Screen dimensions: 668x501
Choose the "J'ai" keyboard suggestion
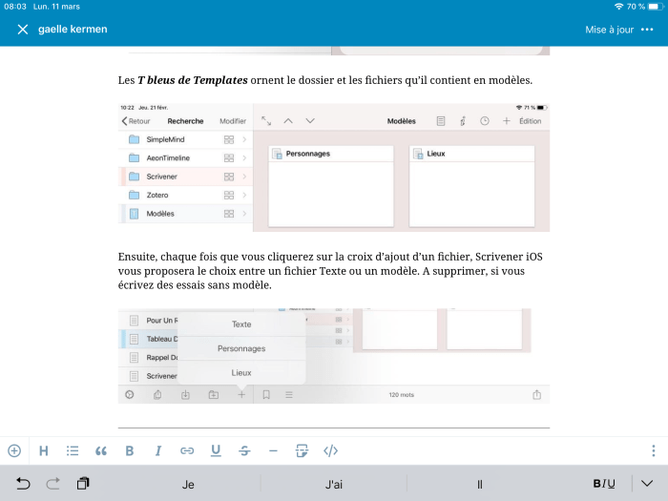pos(334,484)
